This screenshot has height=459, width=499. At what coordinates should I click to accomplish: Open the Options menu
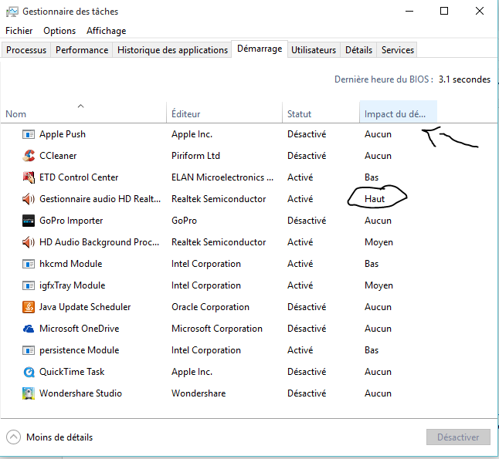pyautogui.click(x=59, y=31)
